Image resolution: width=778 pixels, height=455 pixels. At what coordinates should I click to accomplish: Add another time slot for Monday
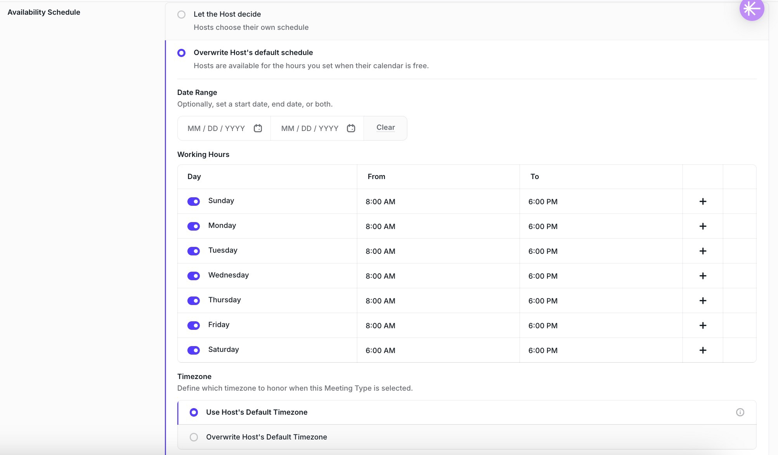pos(703,226)
